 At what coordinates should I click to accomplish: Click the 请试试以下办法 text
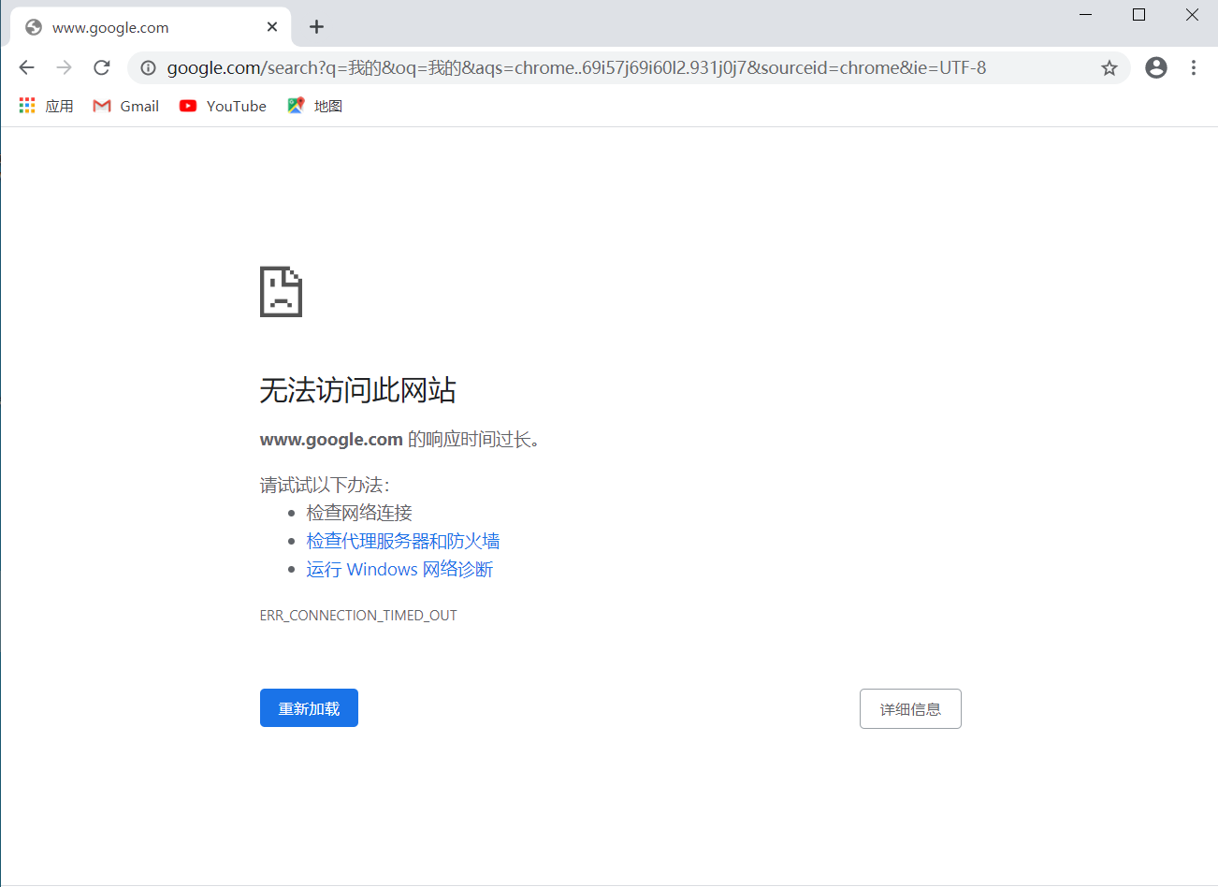click(x=325, y=485)
